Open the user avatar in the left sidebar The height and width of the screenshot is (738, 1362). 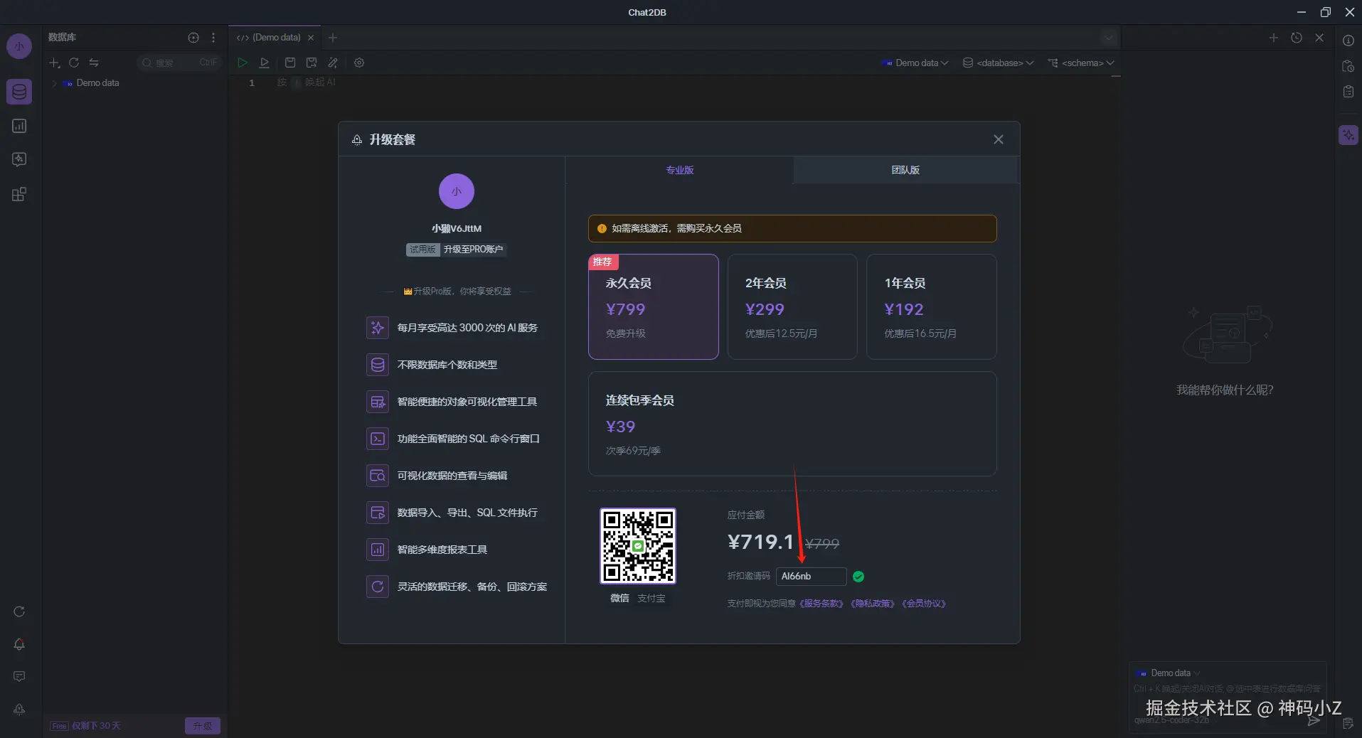pyautogui.click(x=19, y=47)
